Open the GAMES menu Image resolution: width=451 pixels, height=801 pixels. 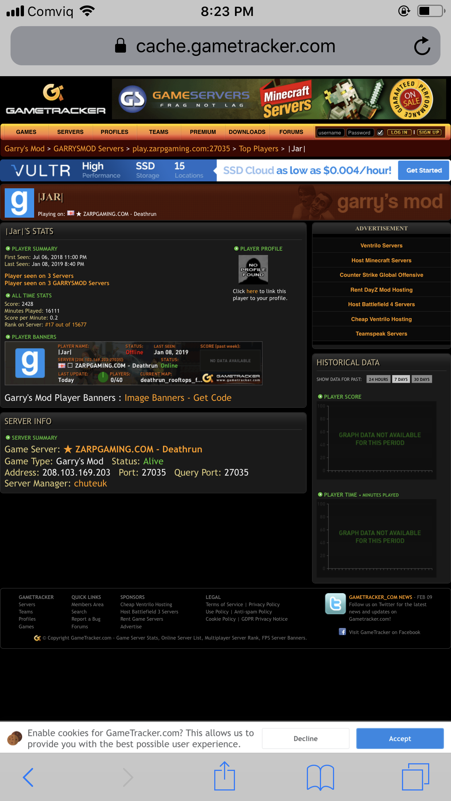click(x=26, y=132)
